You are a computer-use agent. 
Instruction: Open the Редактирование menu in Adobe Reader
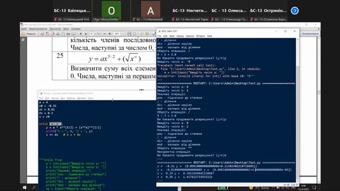(x=38, y=29)
